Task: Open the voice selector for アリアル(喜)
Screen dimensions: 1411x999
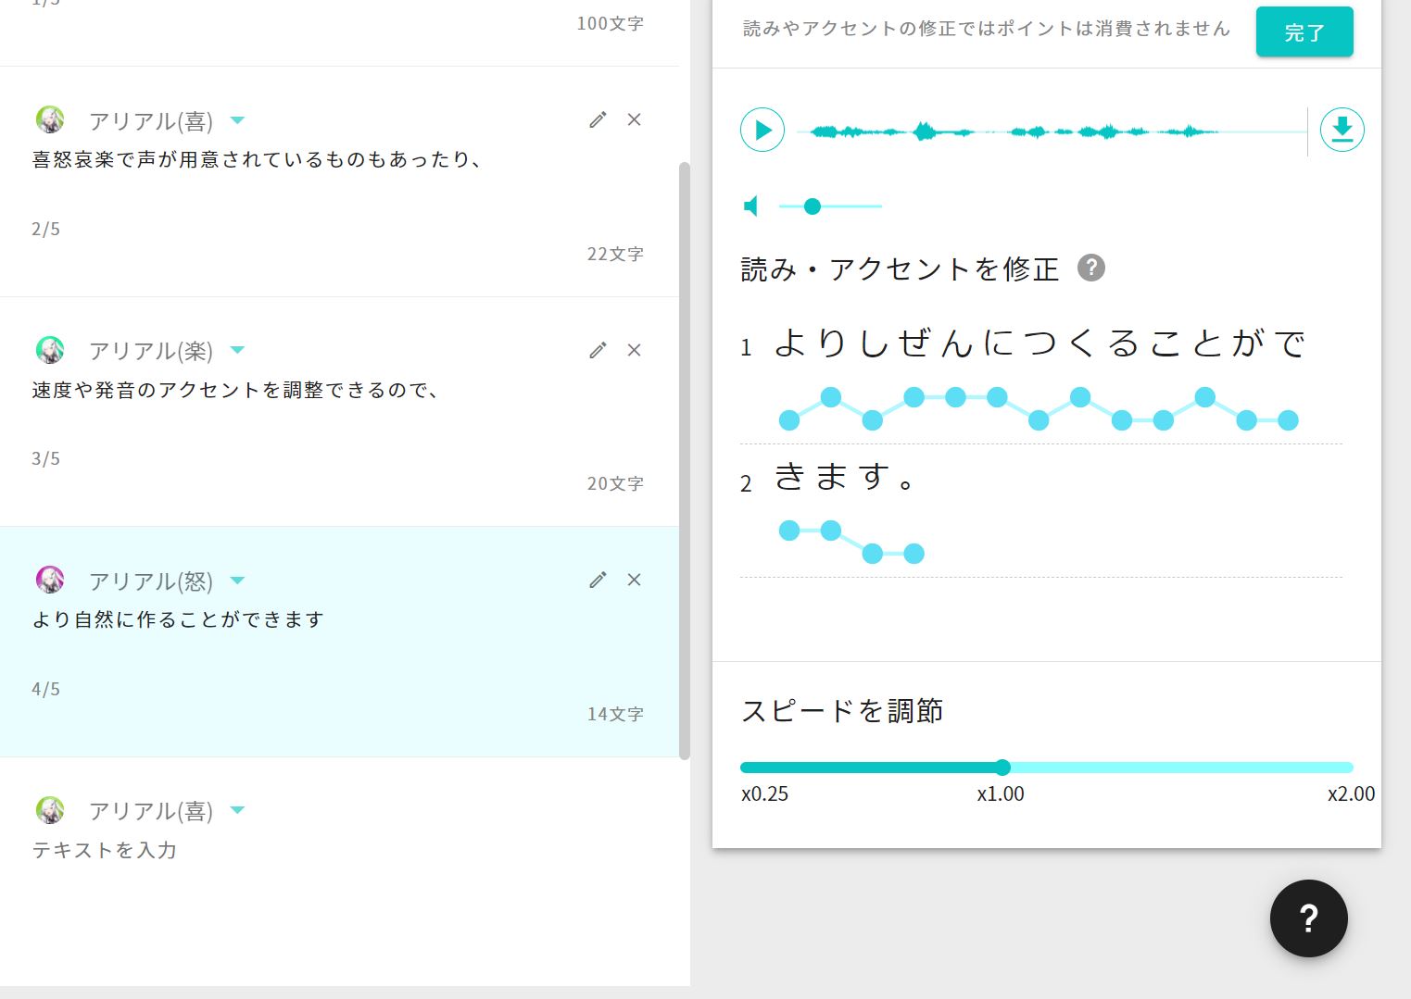Action: (x=237, y=119)
